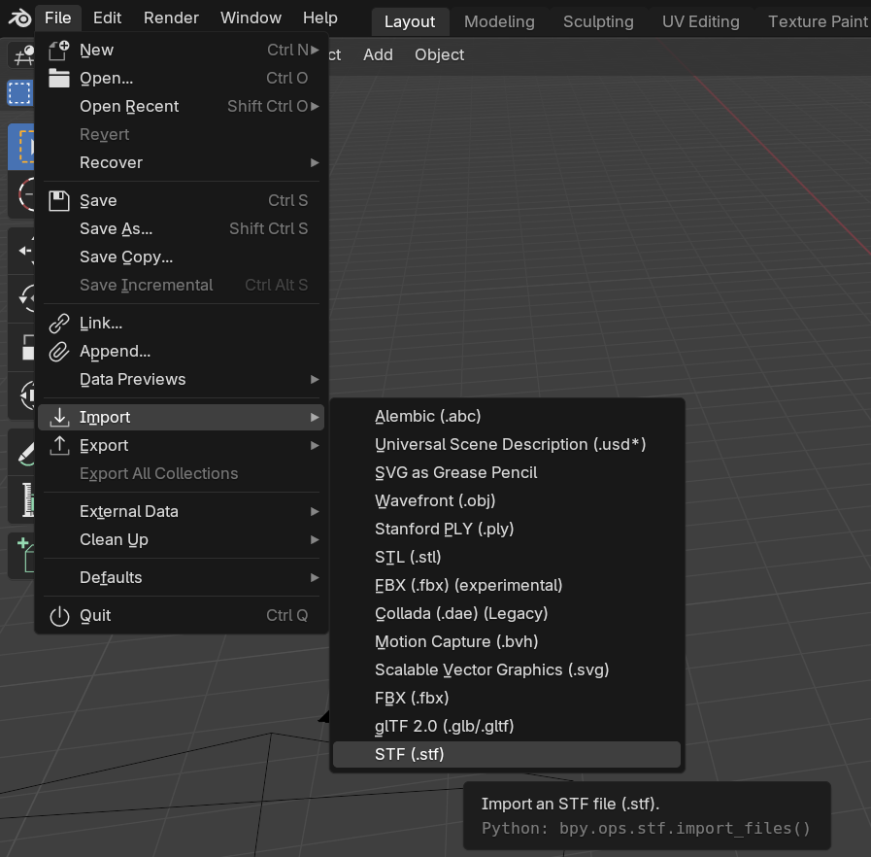Click the Blender logo icon
The width and height of the screenshot is (871, 857).
point(20,17)
